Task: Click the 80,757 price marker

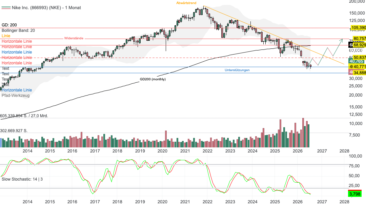Action: [x=360, y=39]
